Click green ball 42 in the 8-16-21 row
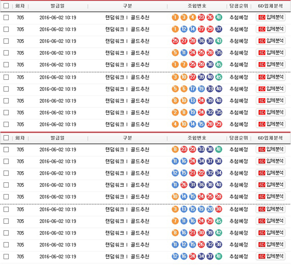The image size is (291, 265). tap(219, 233)
